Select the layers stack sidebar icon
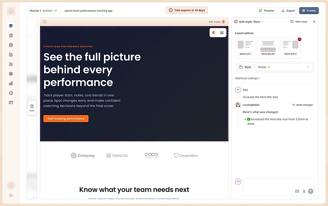The height and width of the screenshot is (206, 328). click(x=11, y=26)
